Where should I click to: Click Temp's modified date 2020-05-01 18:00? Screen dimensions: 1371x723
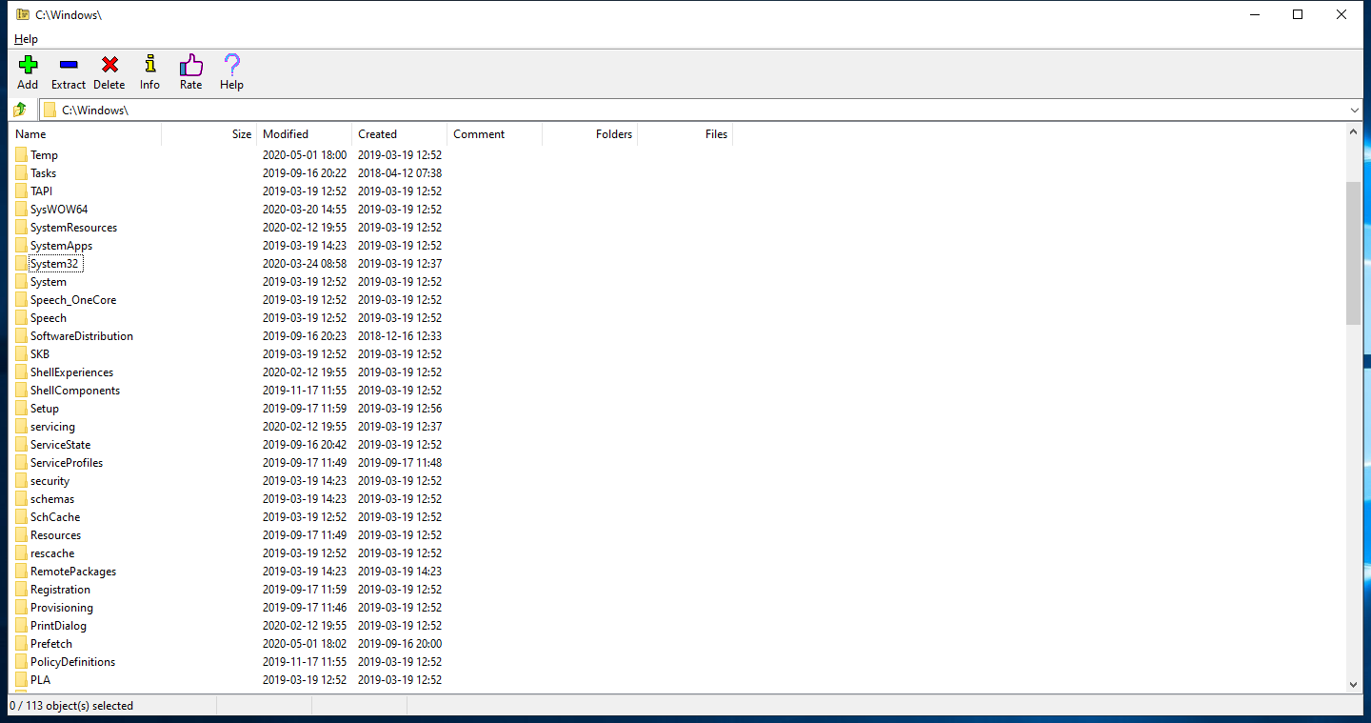tap(305, 155)
